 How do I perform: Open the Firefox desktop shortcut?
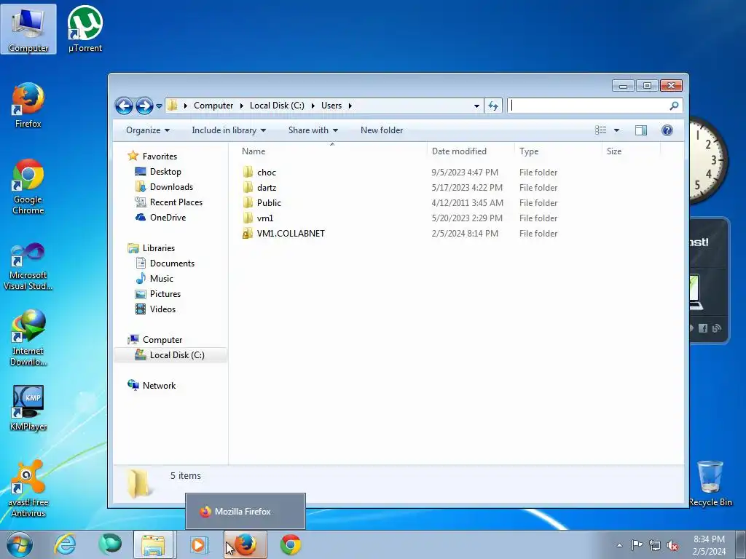point(28,105)
